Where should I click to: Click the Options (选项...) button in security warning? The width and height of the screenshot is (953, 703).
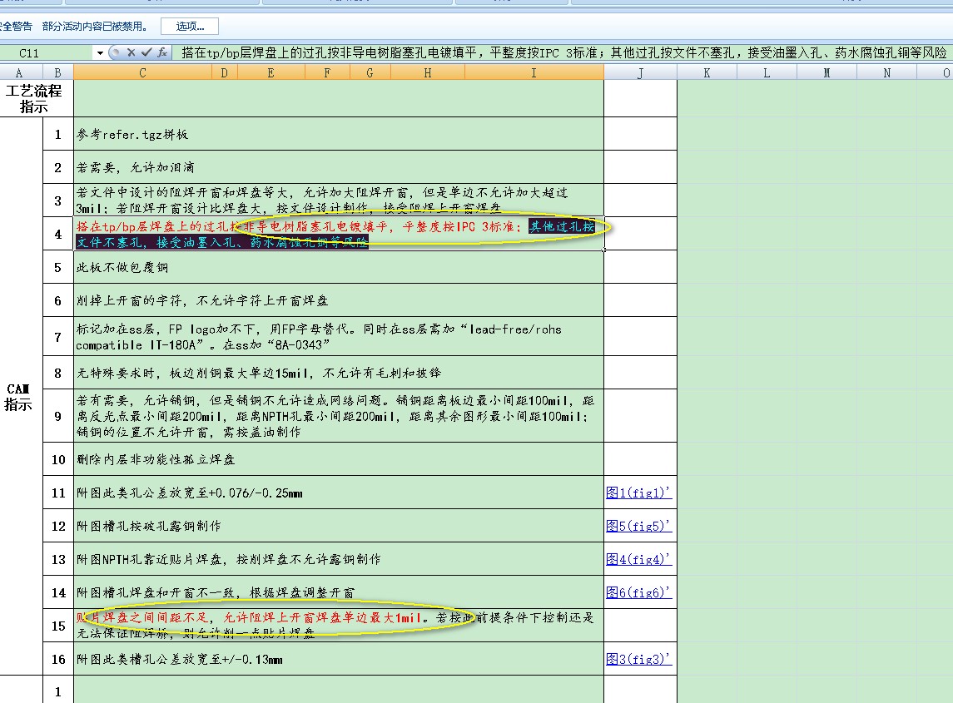190,26
